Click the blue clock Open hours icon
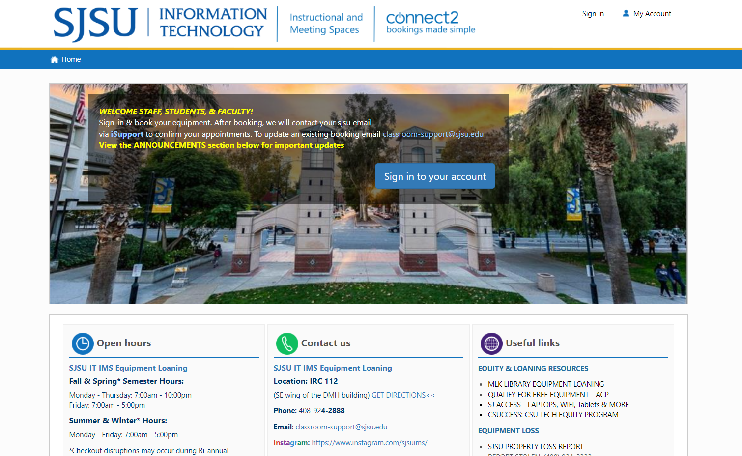Viewport: 742px width, 456px height. (83, 343)
